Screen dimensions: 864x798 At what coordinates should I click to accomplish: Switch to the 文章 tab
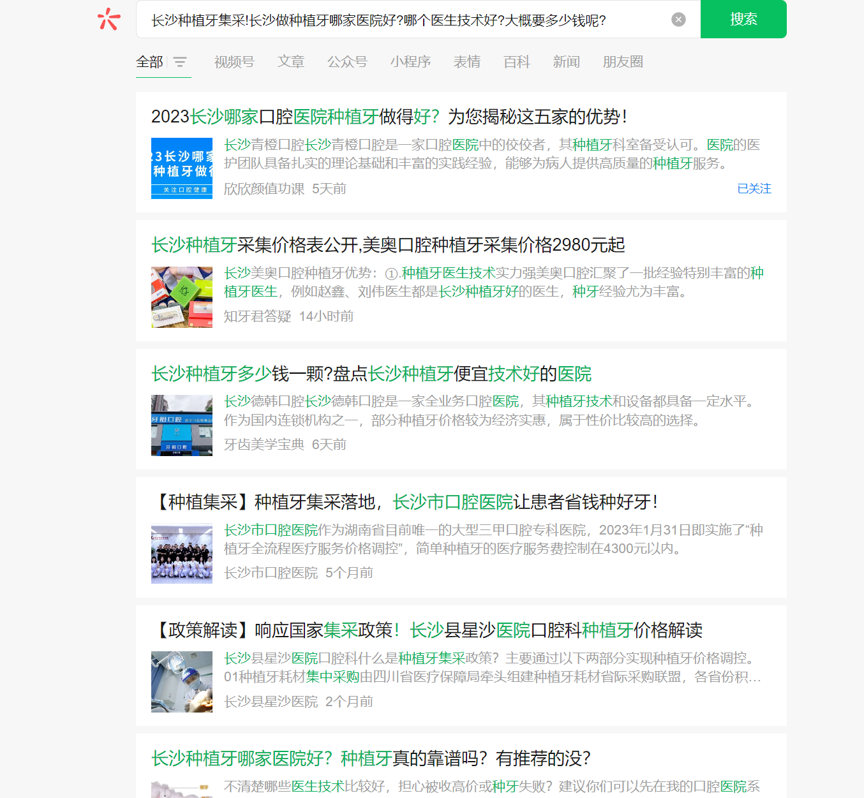point(291,62)
